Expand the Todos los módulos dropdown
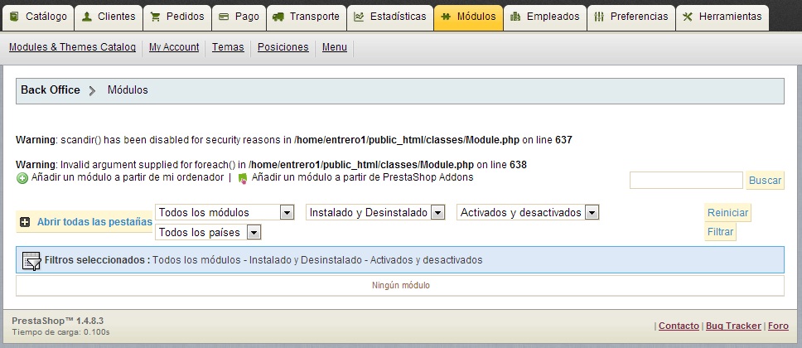The width and height of the screenshot is (802, 348). coord(225,212)
